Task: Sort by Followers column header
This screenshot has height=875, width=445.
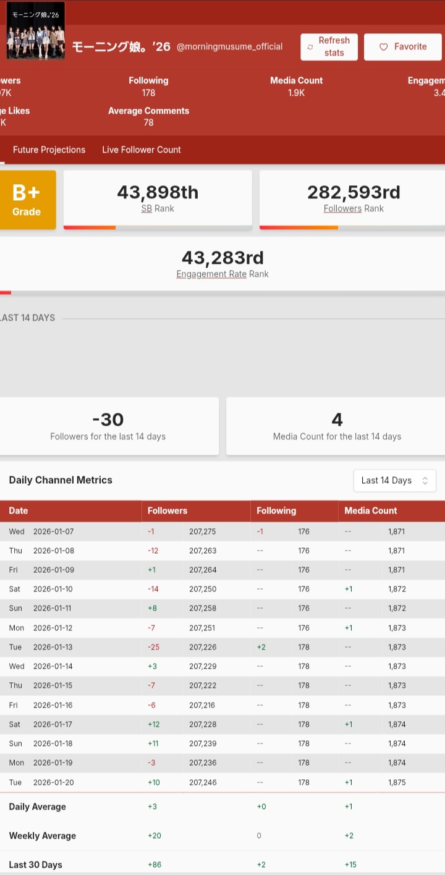Action: (167, 511)
